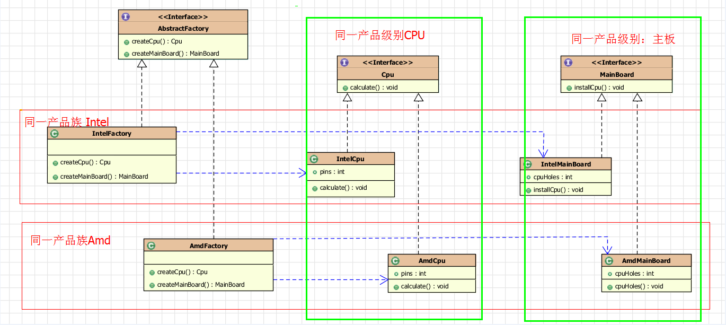Click the cpuHoles() method icon in AmdMainBoard
Viewport: 726px width, 325px height.
pos(610,287)
